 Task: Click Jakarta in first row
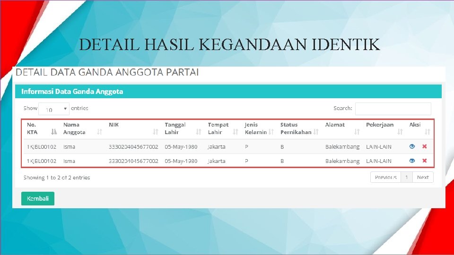(x=217, y=146)
